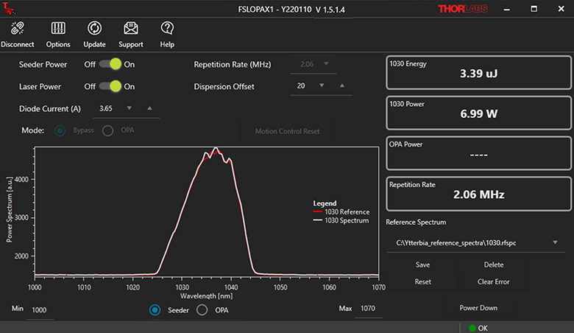Click the OPA Power readout box
Viewport: 574px width, 333px height.
pyautogui.click(x=478, y=153)
